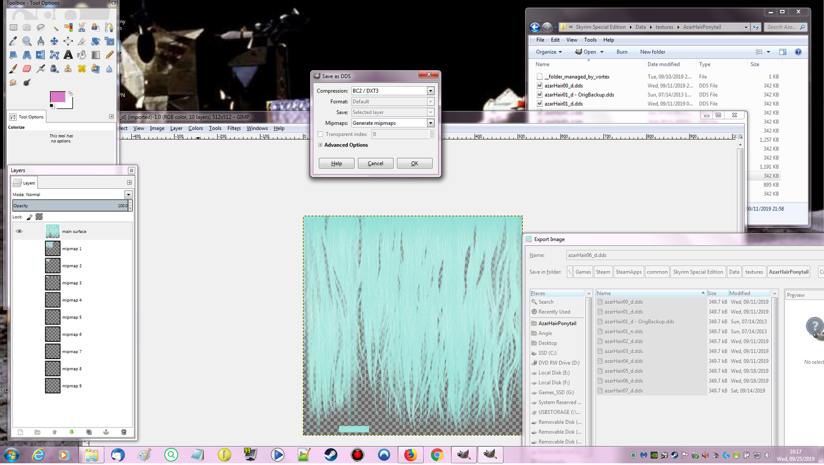Click the textures path button in Export Image
The image size is (824, 465).
754,272
